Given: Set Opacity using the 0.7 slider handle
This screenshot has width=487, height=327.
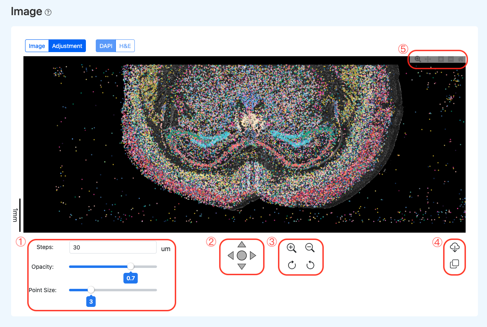Looking at the screenshot, I should [x=131, y=266].
